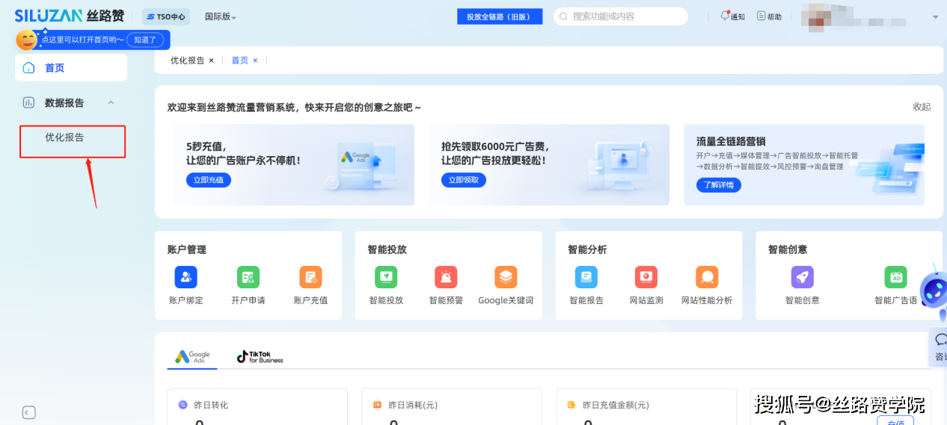Select the 智能预警 alert icon
The height and width of the screenshot is (425, 947).
pos(446,278)
